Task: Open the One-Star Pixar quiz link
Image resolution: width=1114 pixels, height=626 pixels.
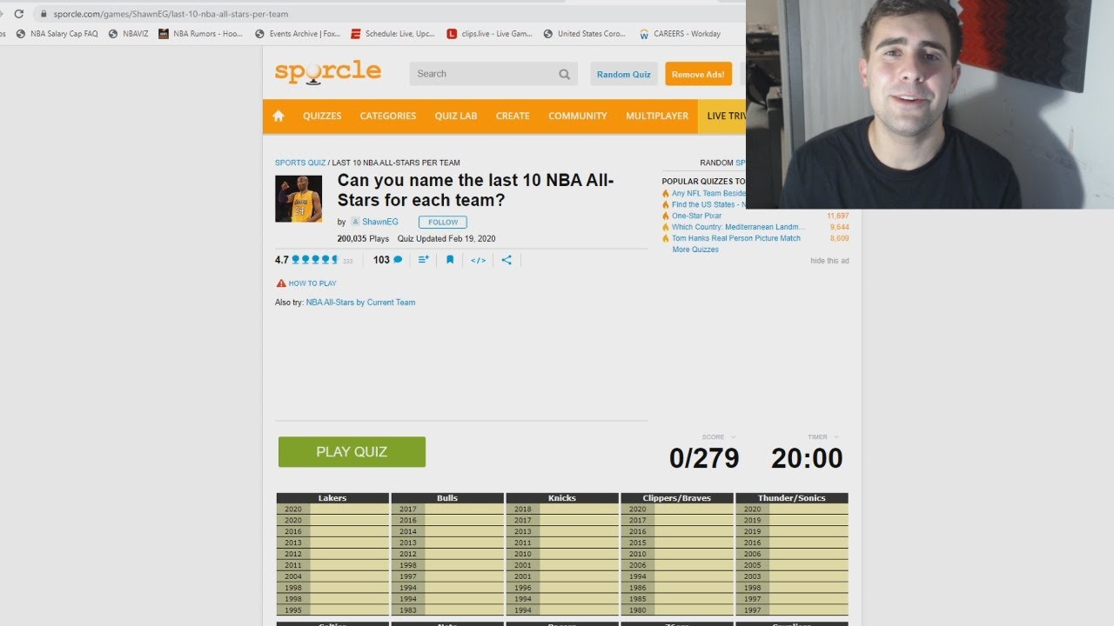Action: 696,216
